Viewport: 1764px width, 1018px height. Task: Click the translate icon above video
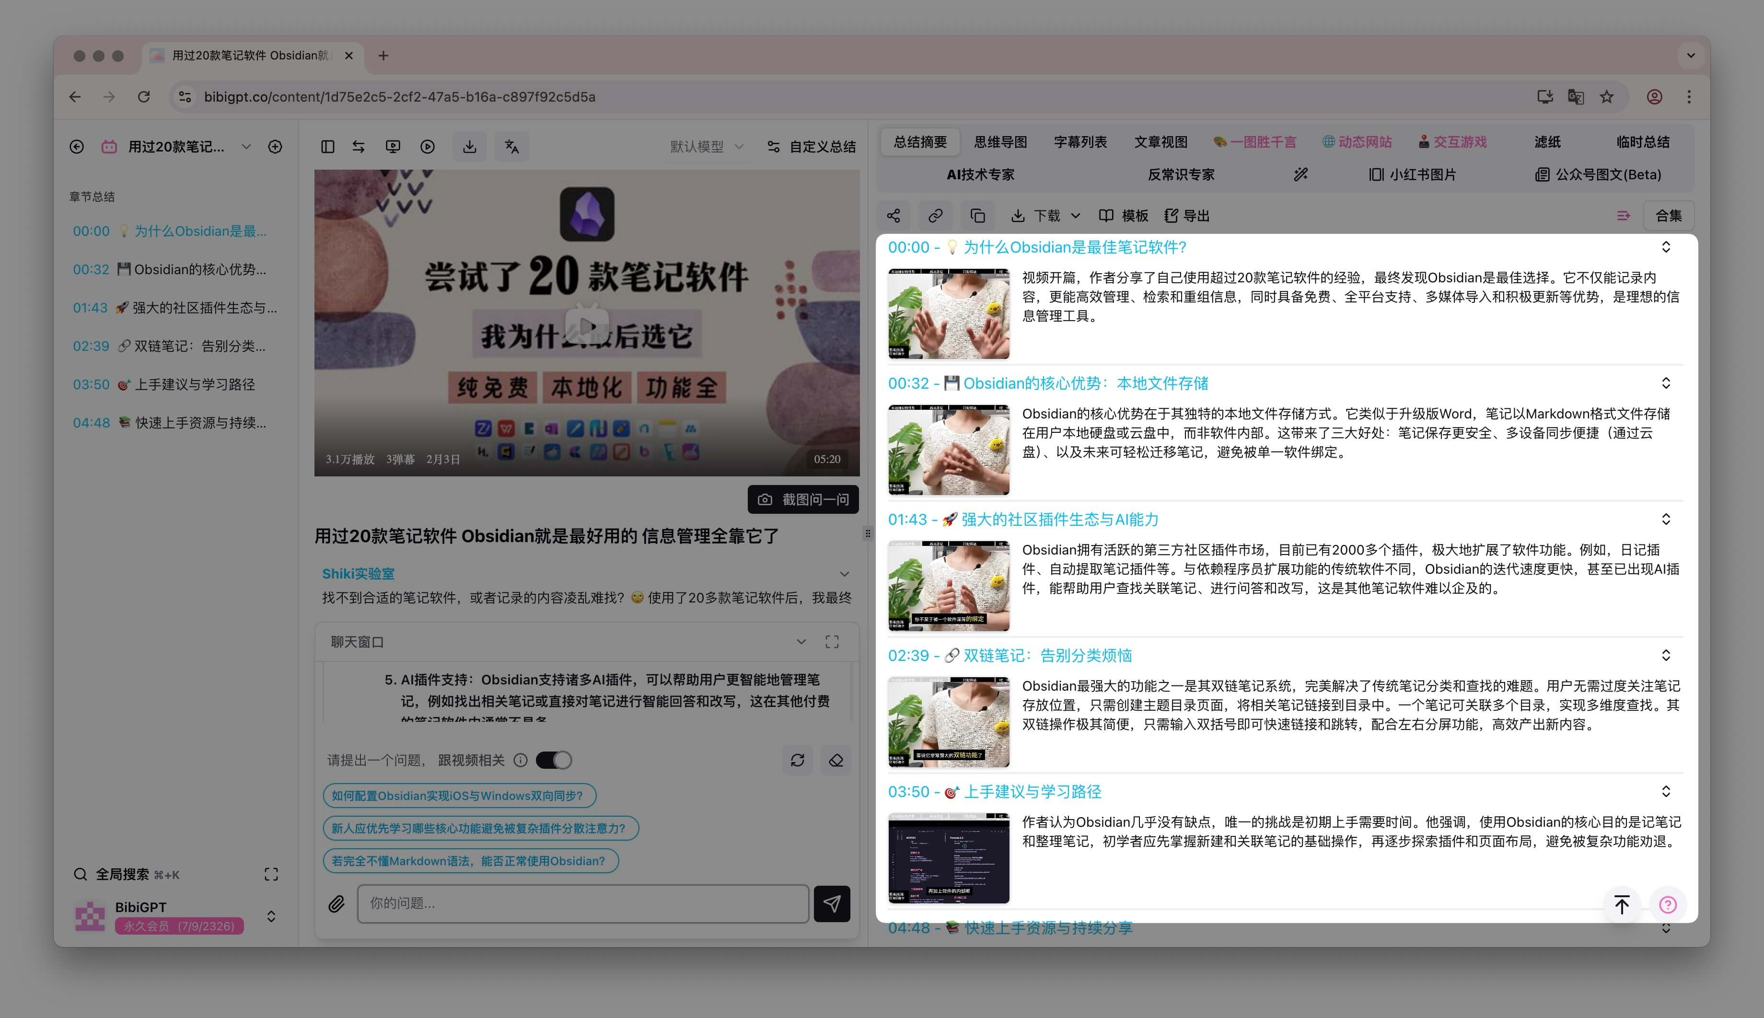(x=512, y=147)
